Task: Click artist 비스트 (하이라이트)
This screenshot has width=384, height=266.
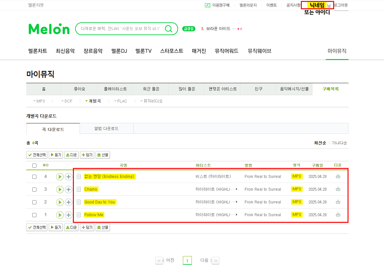Action: tap(213, 177)
